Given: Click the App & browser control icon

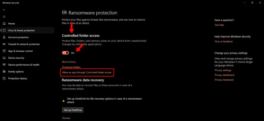Looking at the screenshot, I should click(x=4, y=51).
